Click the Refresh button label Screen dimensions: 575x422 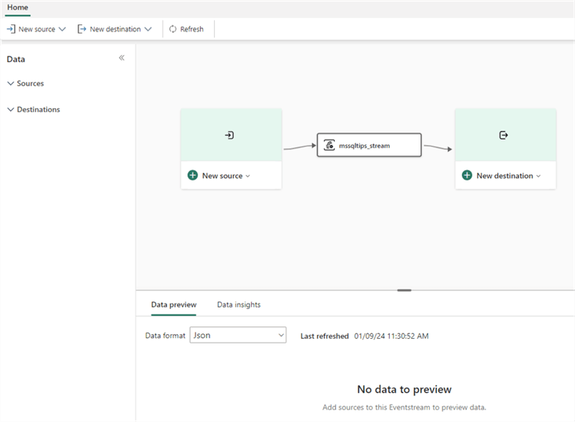(x=191, y=29)
